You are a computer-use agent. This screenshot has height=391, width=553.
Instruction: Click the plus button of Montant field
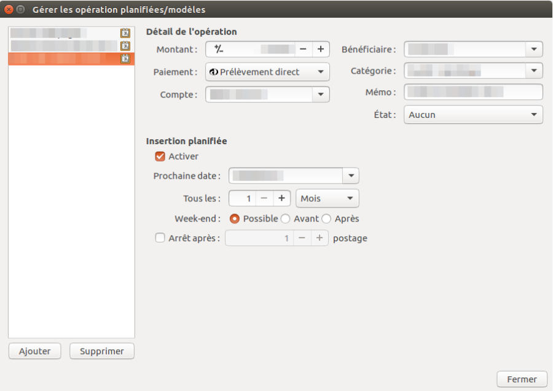point(321,49)
